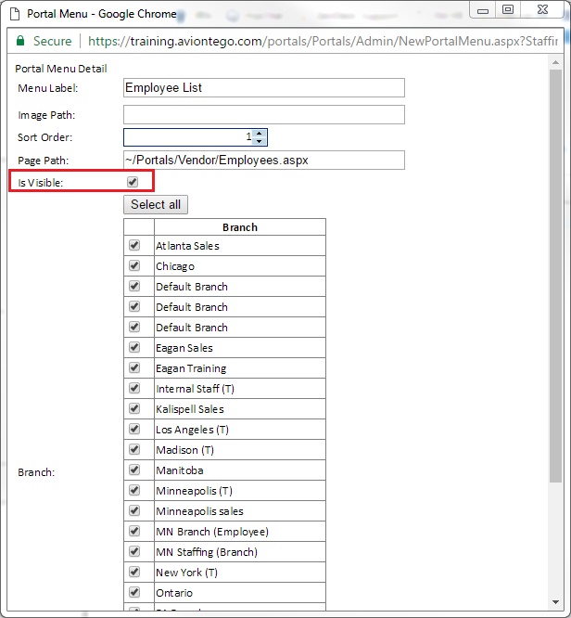
Task: Uncheck the Eagan Sales branch checkbox
Action: pyautogui.click(x=134, y=347)
